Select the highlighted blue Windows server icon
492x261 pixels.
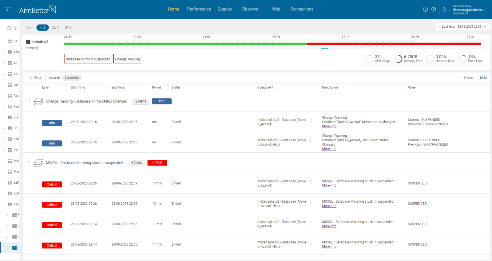(x=14, y=248)
